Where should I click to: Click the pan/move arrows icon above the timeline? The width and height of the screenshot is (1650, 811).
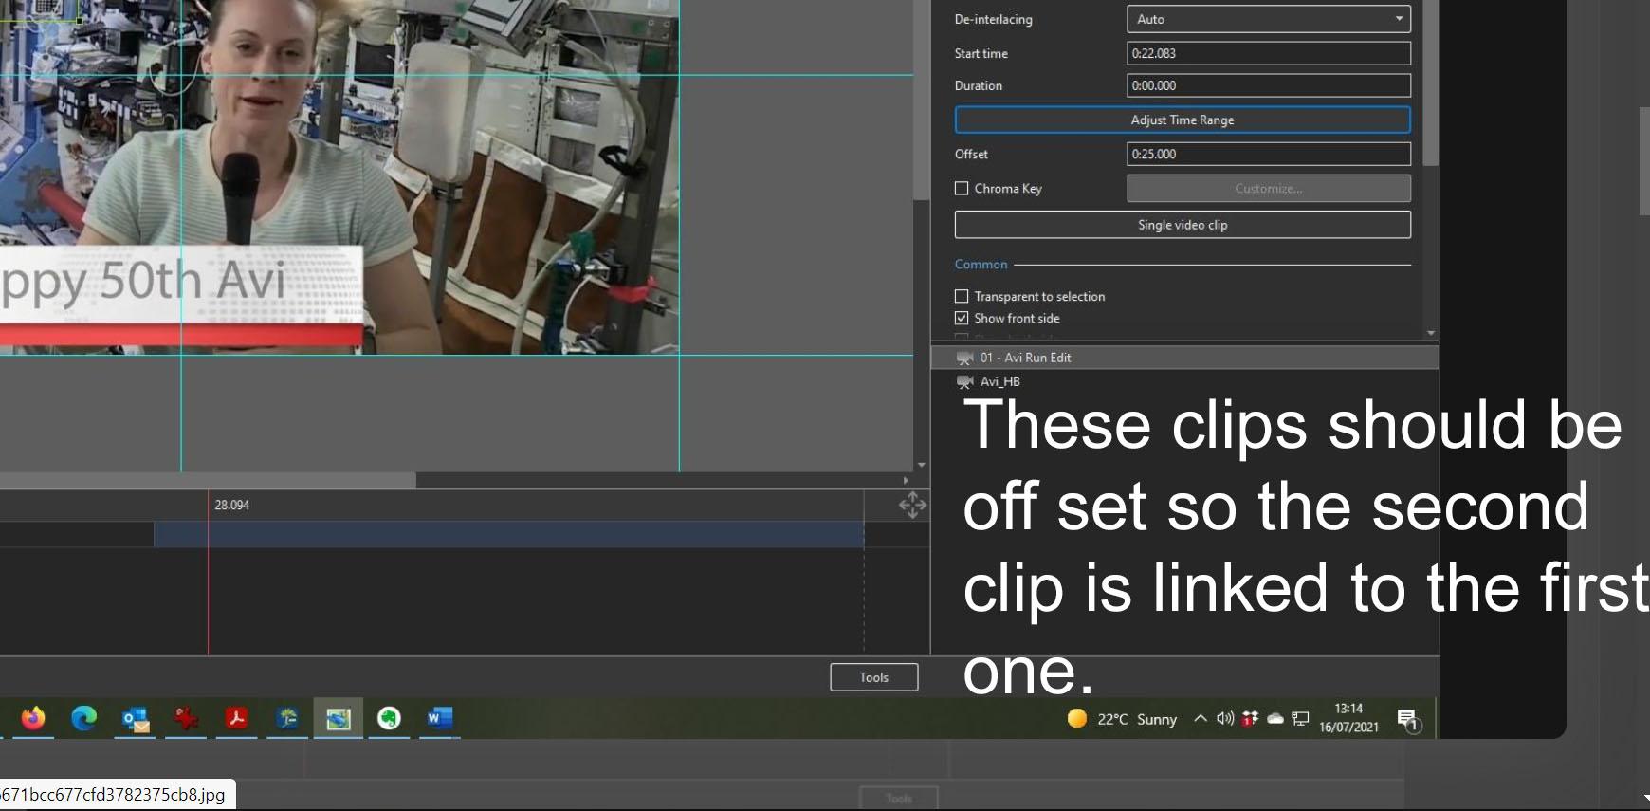pyautogui.click(x=912, y=505)
